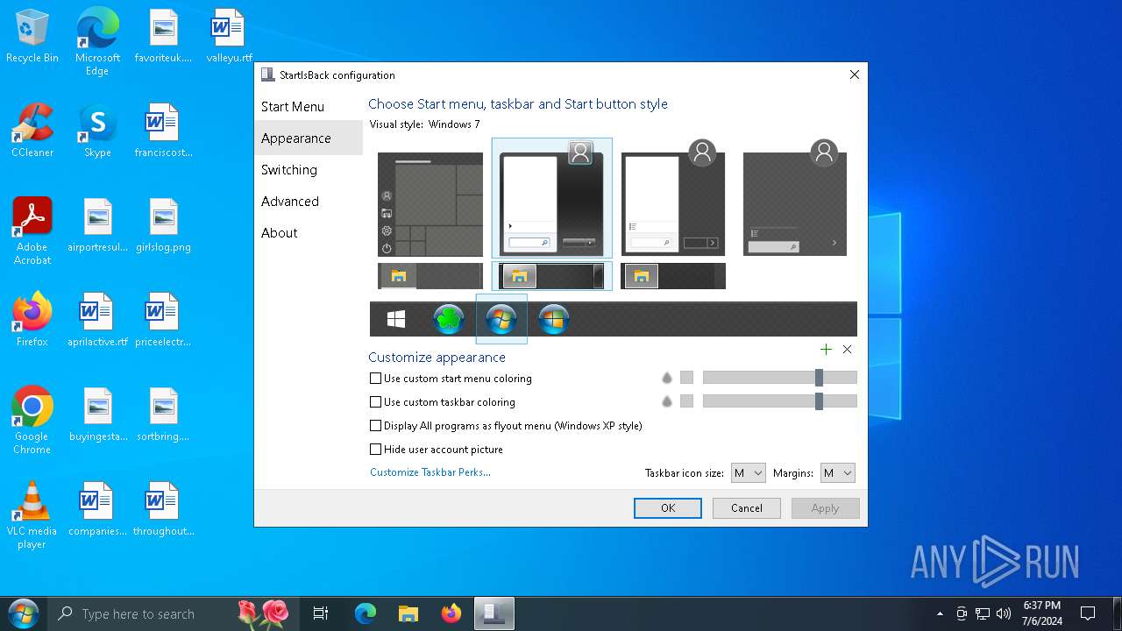Click the OK button
Image resolution: width=1122 pixels, height=631 pixels.
click(668, 508)
